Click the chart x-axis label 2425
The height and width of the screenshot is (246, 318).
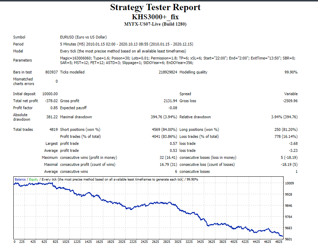point(144,241)
